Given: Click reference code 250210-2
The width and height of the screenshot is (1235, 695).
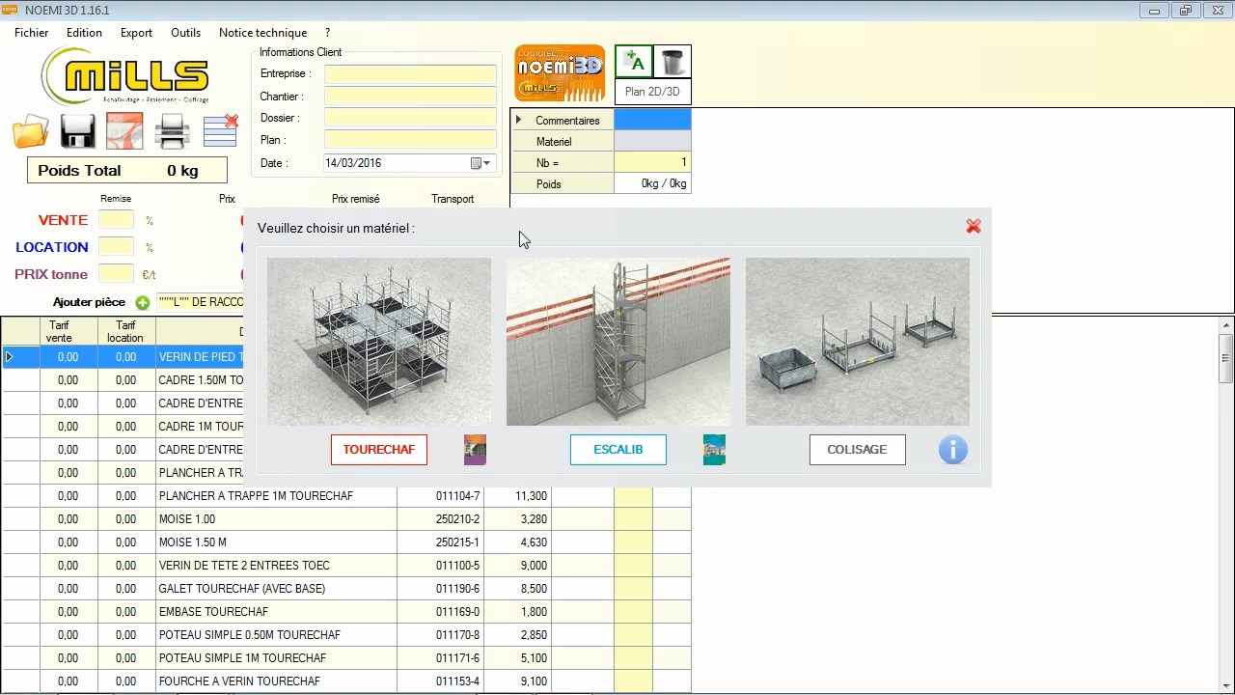Looking at the screenshot, I should tap(457, 519).
